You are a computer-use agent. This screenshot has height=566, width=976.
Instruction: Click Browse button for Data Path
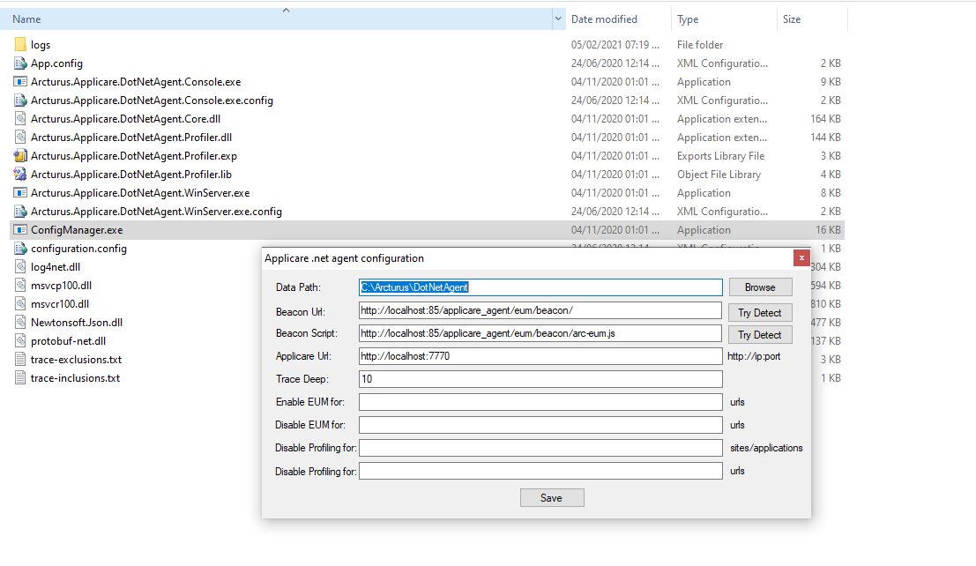pyautogui.click(x=760, y=287)
